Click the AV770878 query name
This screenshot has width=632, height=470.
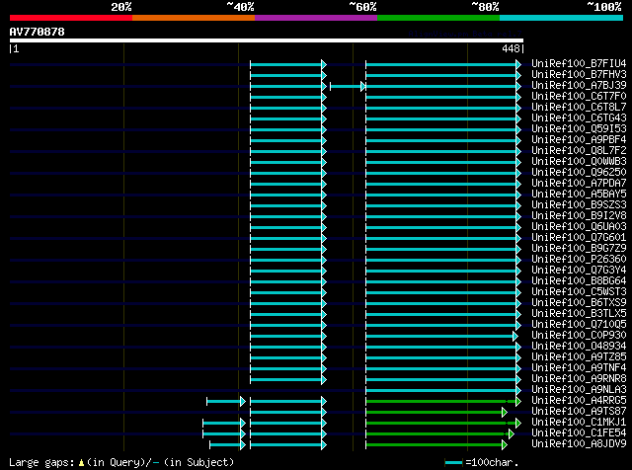pyautogui.click(x=38, y=32)
